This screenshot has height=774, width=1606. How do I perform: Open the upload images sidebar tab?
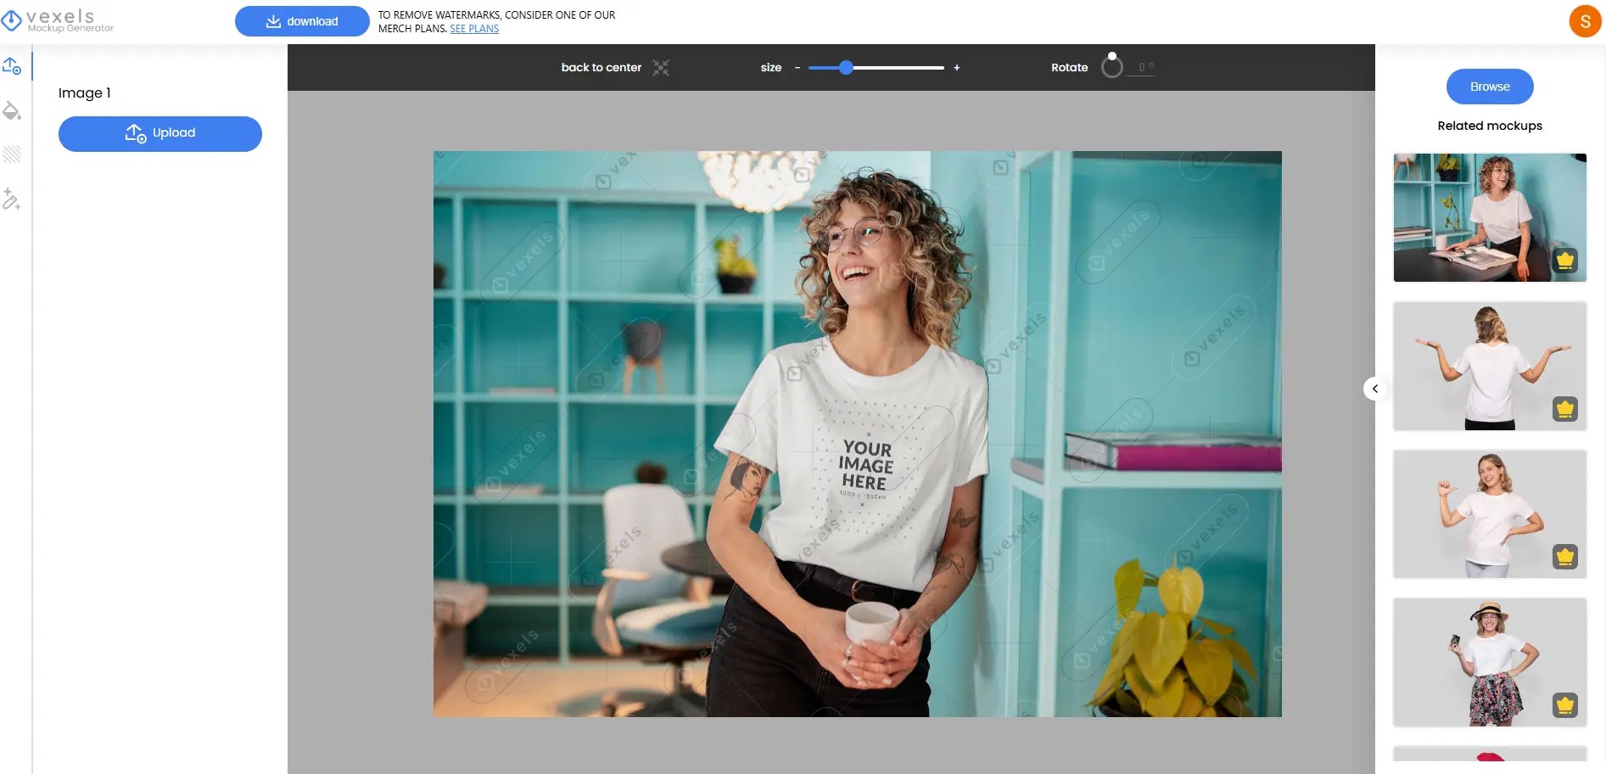click(12, 66)
